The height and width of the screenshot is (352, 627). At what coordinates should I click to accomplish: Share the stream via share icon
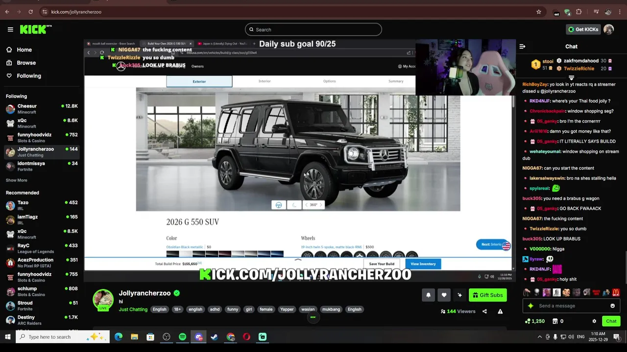point(484,311)
